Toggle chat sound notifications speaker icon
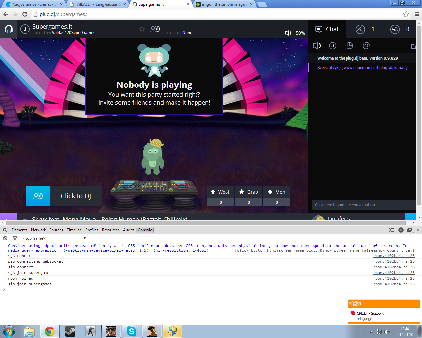This screenshot has height=338, width=422. pyautogui.click(x=317, y=46)
